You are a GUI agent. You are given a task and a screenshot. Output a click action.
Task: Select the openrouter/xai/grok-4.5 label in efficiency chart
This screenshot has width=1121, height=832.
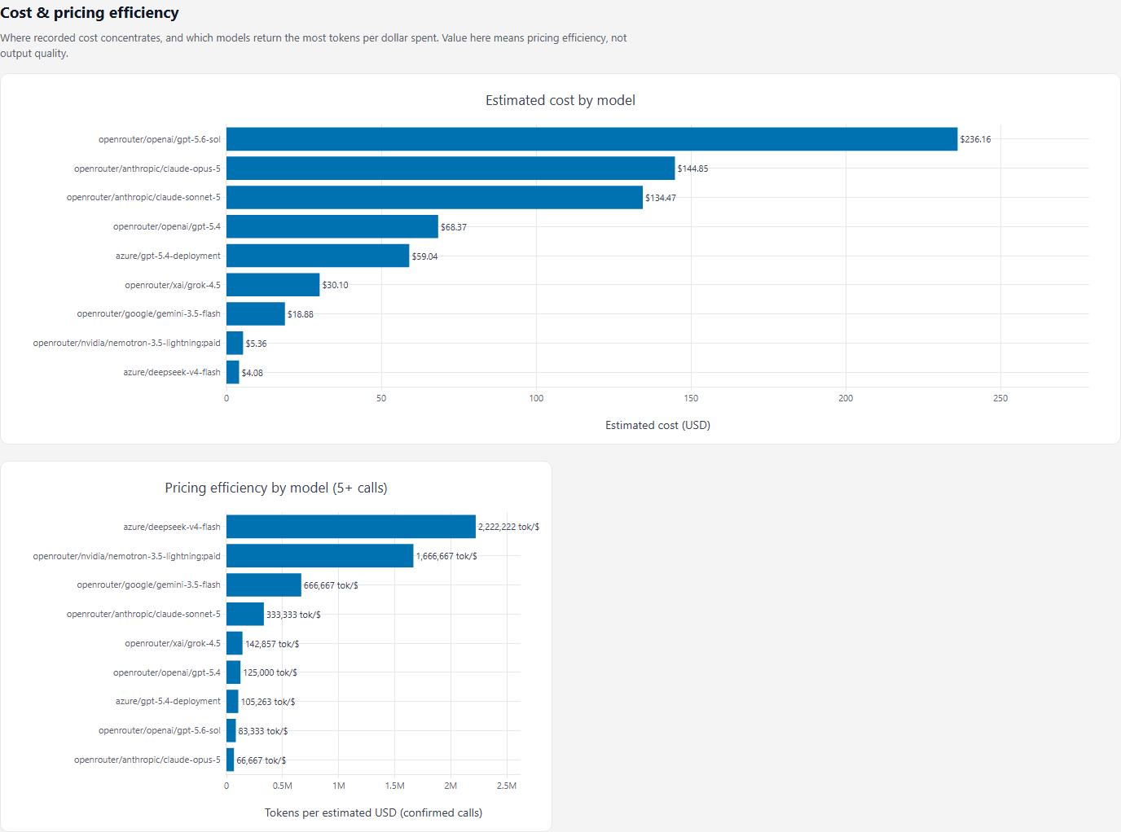pyautogui.click(x=173, y=643)
